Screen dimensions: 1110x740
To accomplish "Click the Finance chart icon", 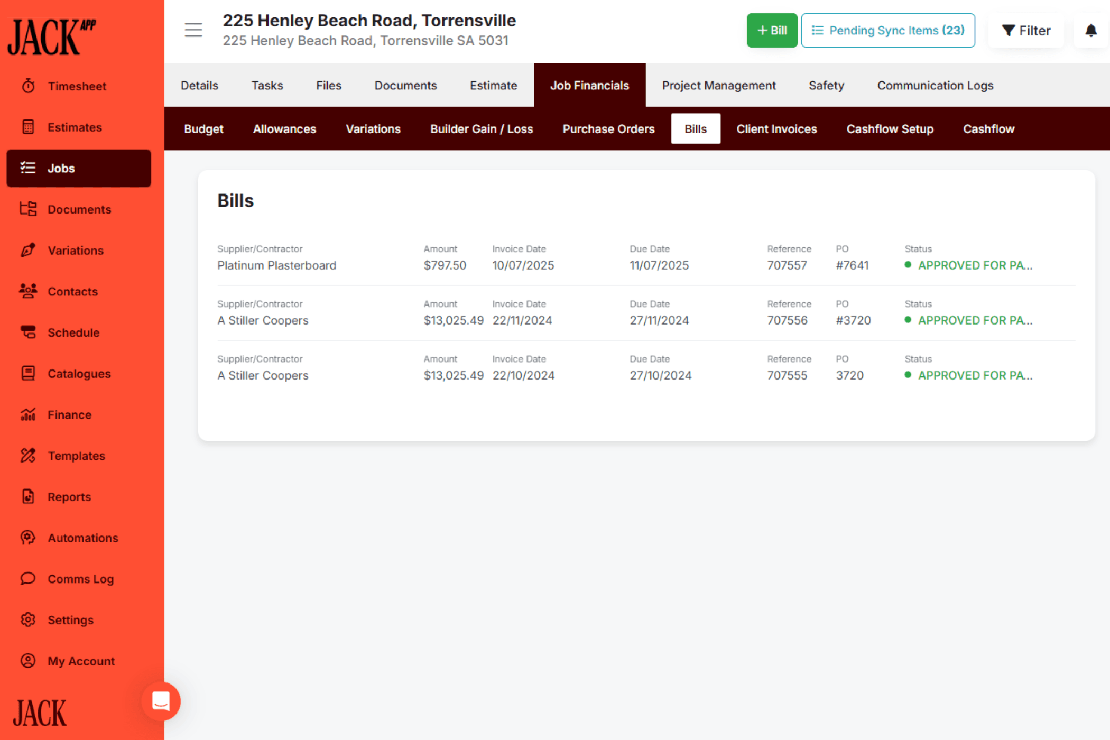I will [x=29, y=414].
